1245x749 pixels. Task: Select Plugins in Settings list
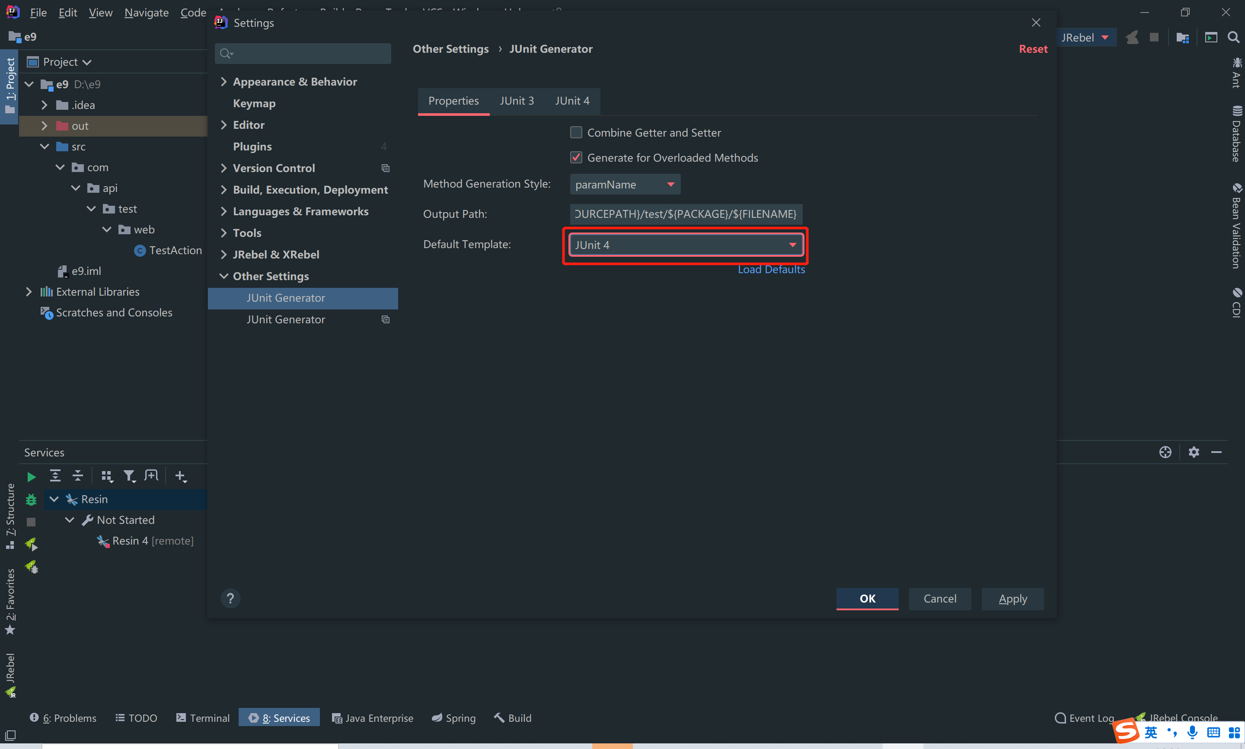click(x=252, y=147)
